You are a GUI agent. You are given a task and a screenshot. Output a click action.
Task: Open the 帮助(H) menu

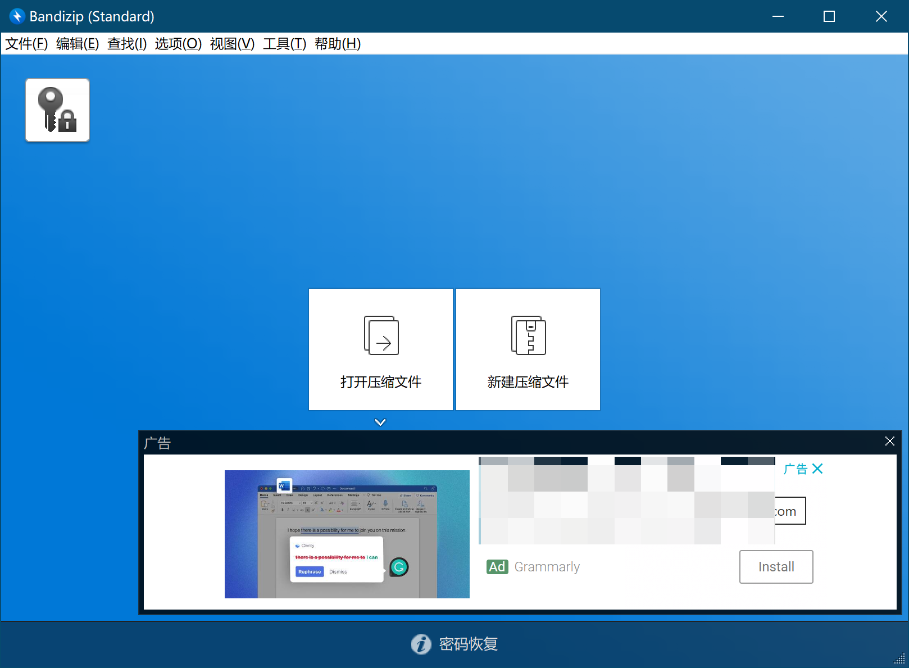coord(338,44)
